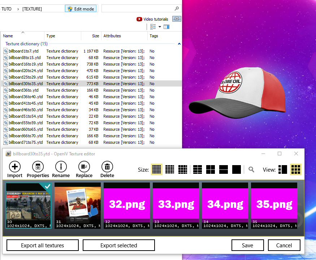Click the Import texture icon
Image resolution: width=316 pixels, height=260 pixels.
pos(15,167)
